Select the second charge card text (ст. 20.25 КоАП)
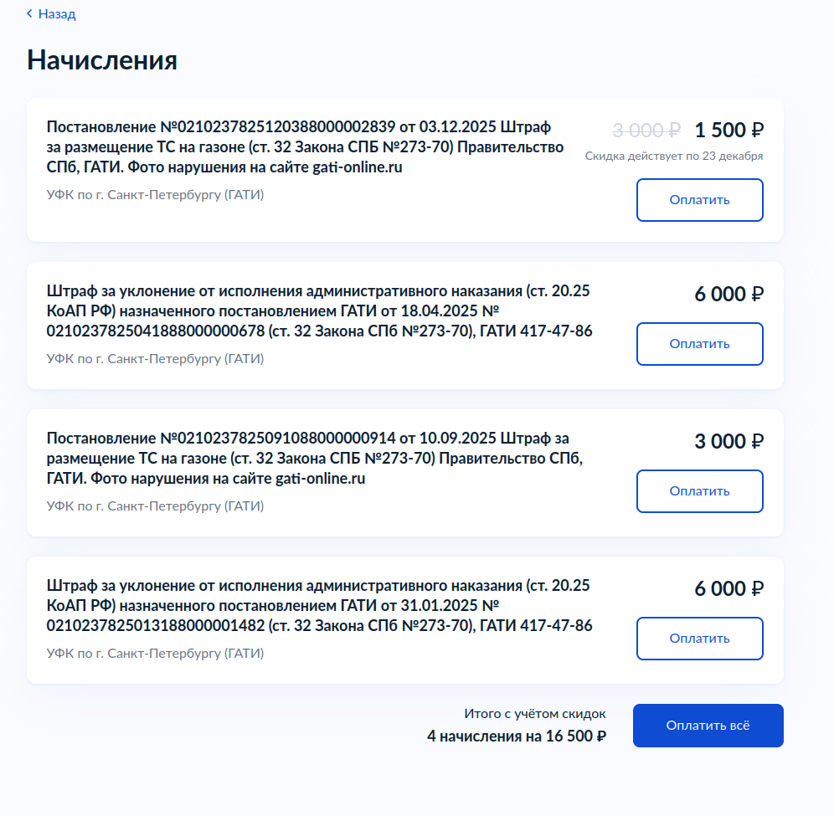Screen dimensions: 834x816 click(318, 311)
